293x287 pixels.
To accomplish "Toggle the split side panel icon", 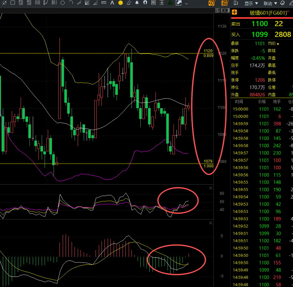I will [227, 10].
